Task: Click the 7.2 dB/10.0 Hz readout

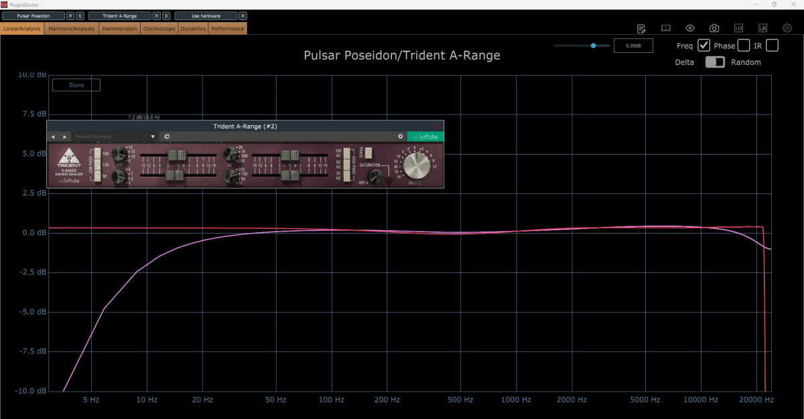Action: tap(144, 117)
